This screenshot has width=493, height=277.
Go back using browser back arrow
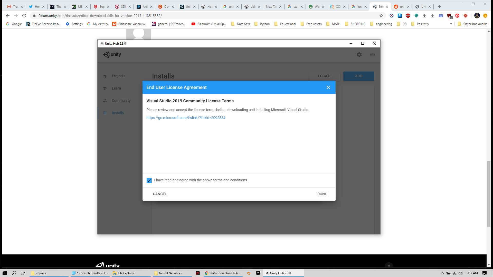coord(8,16)
